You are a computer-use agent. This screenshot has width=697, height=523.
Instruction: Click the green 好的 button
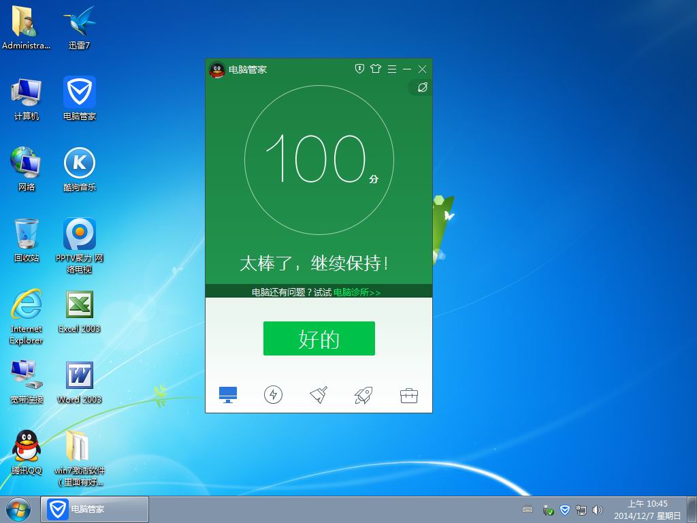point(319,338)
